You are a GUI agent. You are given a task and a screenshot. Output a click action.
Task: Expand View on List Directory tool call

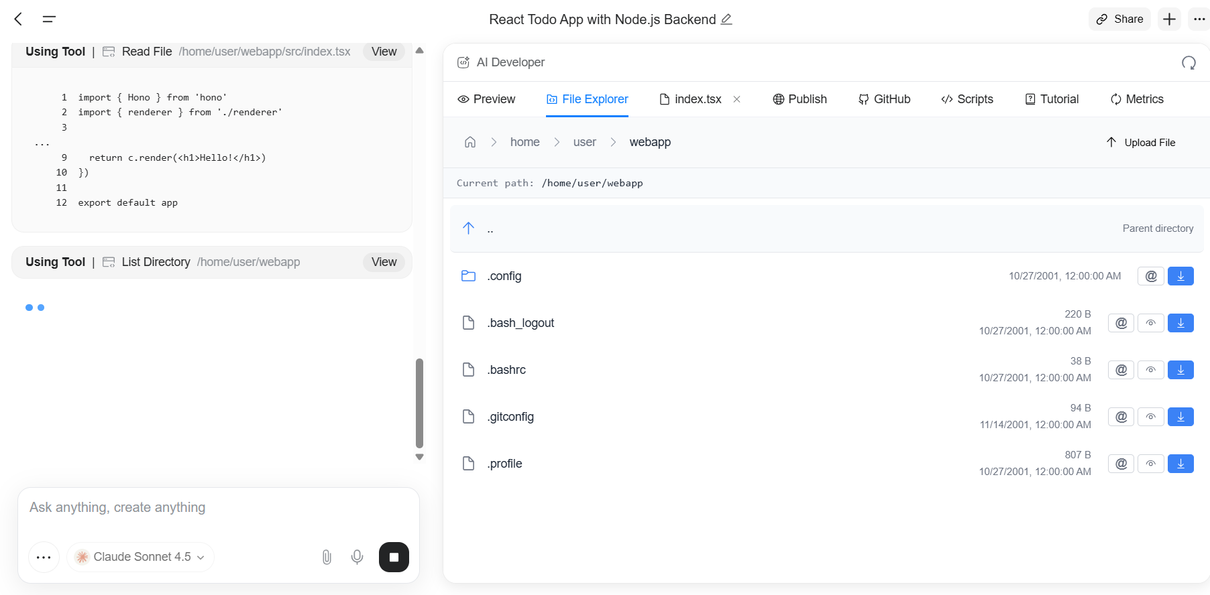click(x=384, y=262)
